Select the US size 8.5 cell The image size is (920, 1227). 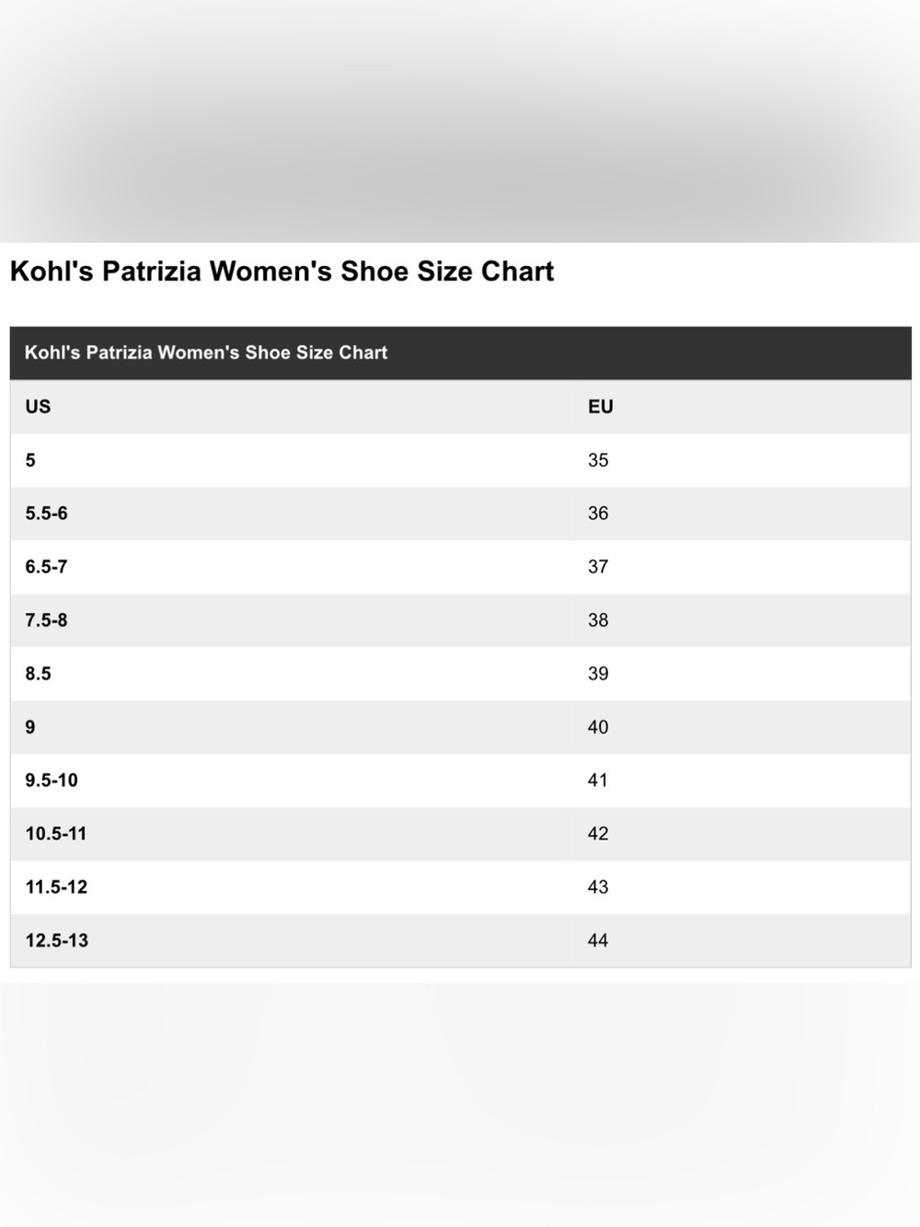291,674
